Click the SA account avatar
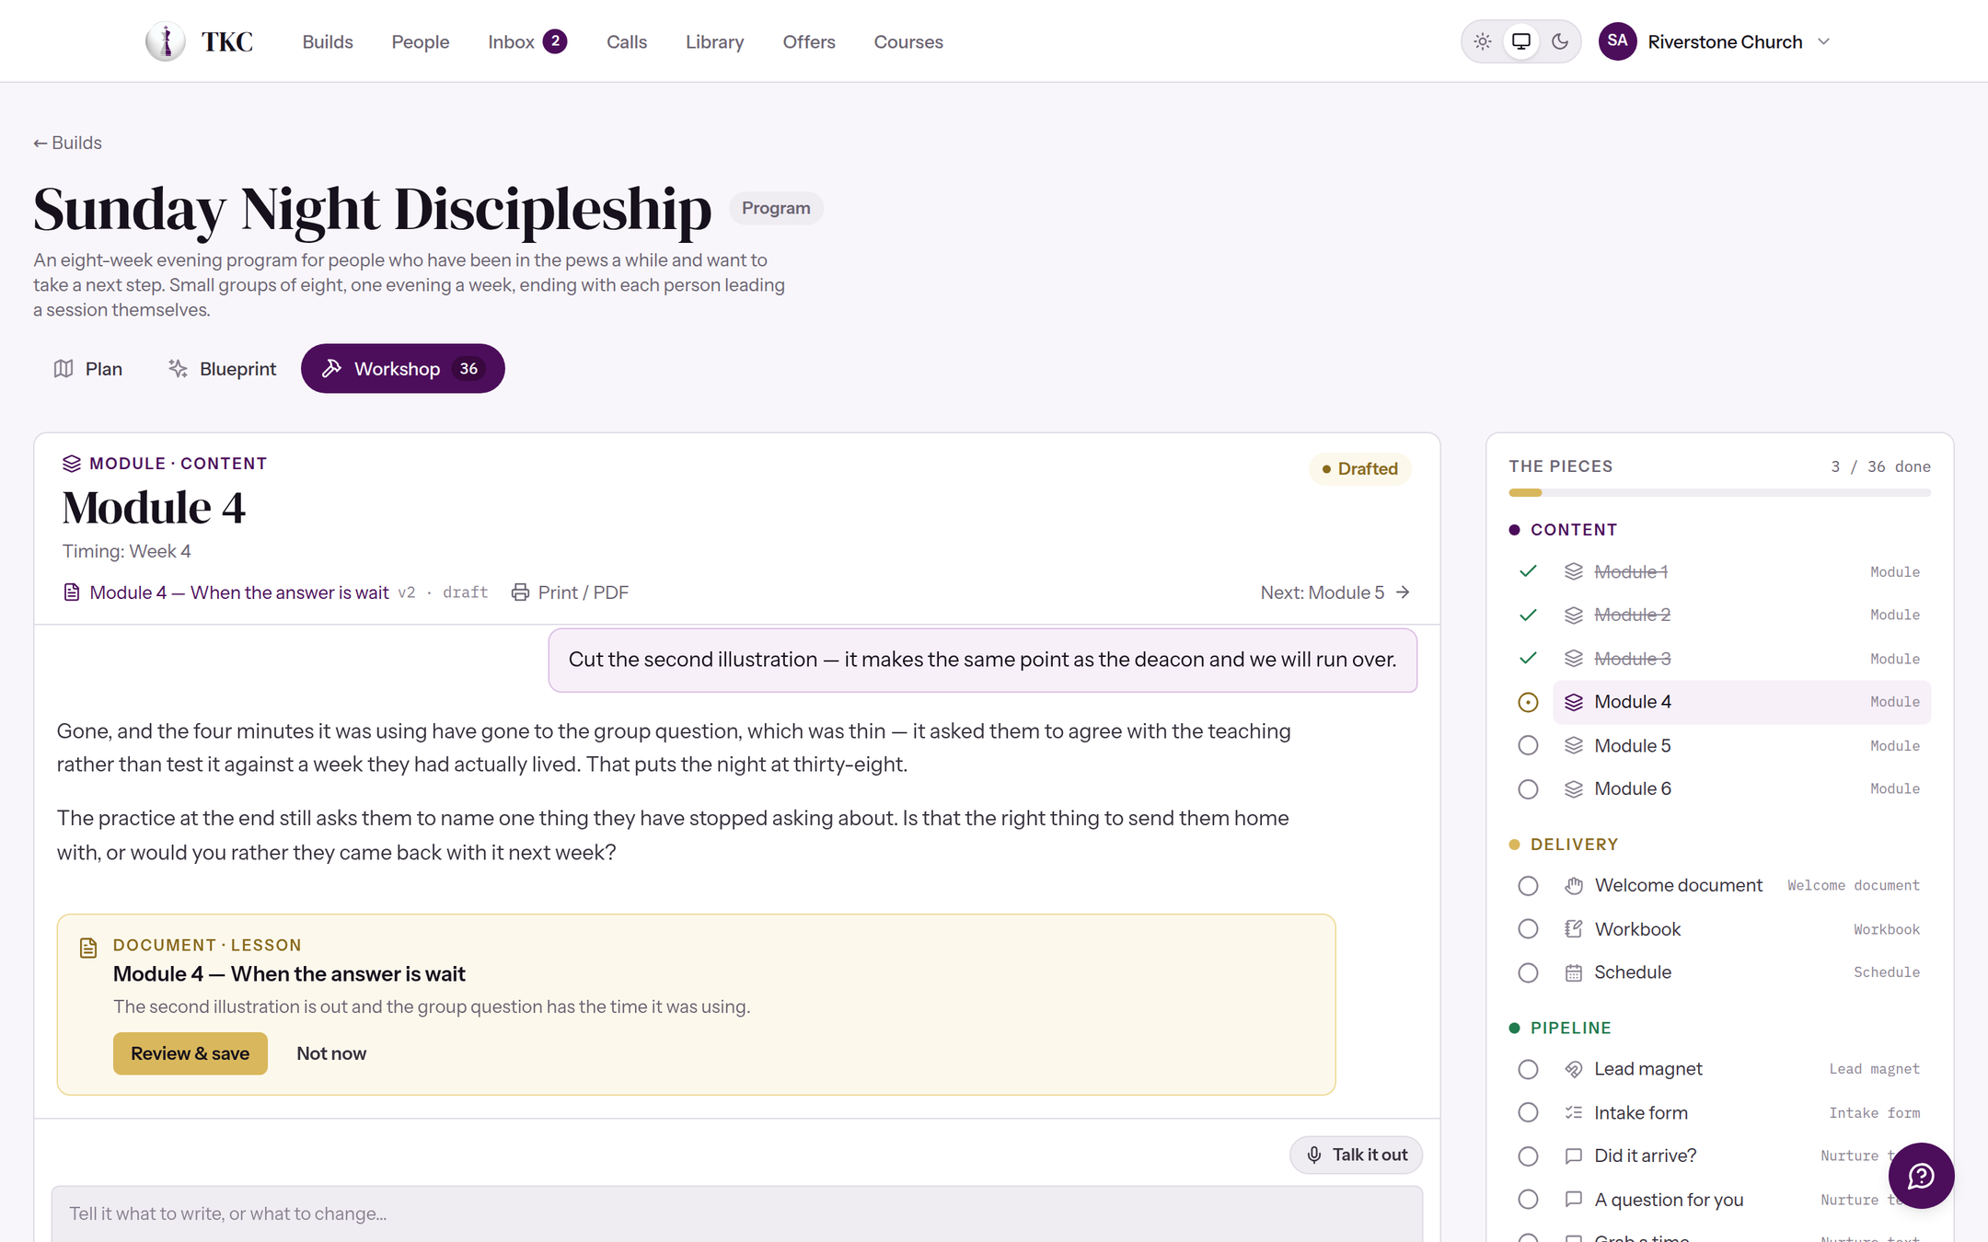This screenshot has width=1988, height=1242. (1617, 41)
